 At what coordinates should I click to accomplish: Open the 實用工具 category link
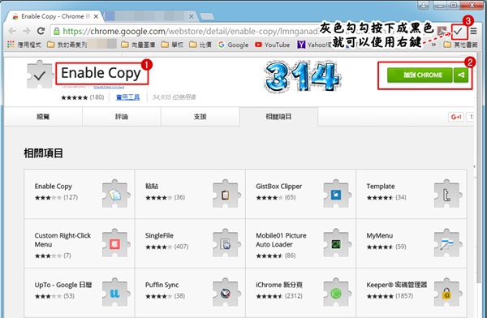pos(128,97)
